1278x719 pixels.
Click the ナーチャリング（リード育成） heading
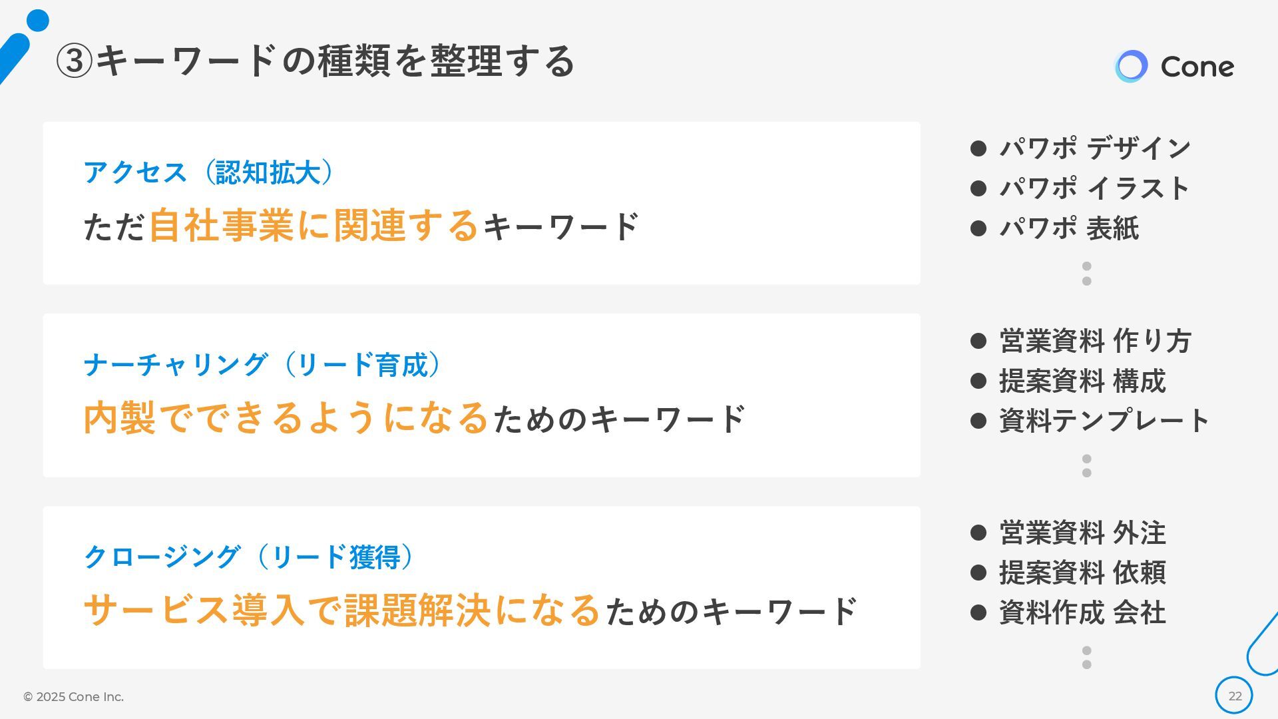pyautogui.click(x=263, y=365)
